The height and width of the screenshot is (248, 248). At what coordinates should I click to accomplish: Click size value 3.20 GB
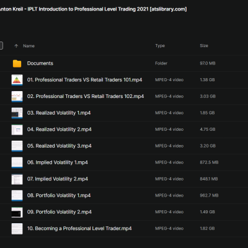[x=208, y=146]
